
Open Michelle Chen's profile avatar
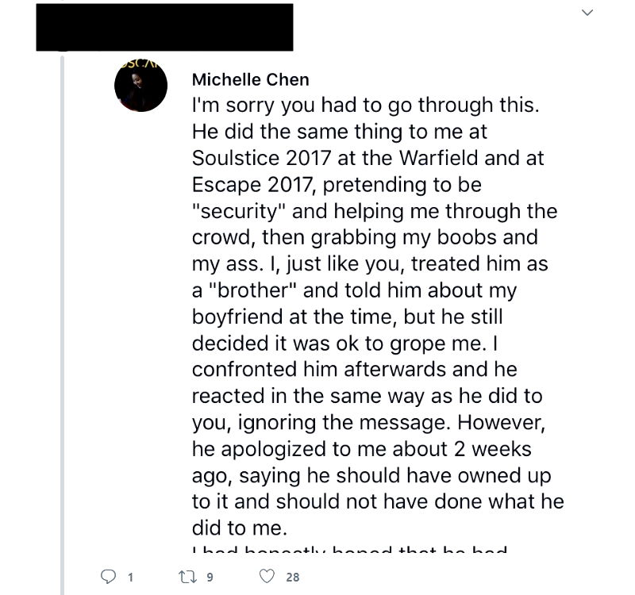pos(140,85)
